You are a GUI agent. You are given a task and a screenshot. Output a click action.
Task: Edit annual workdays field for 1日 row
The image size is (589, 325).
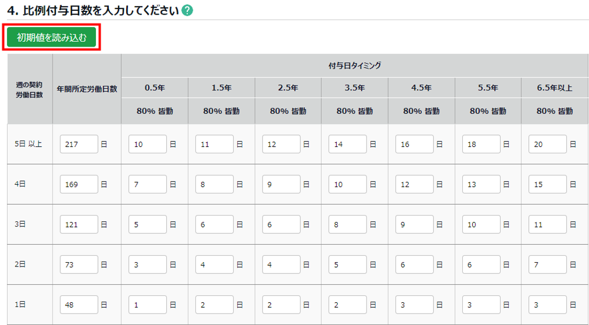point(79,305)
